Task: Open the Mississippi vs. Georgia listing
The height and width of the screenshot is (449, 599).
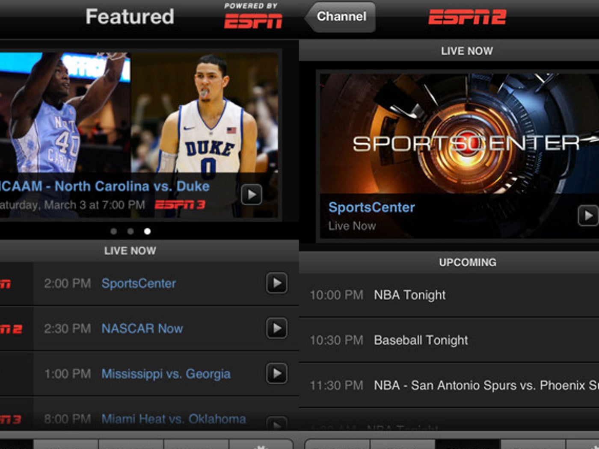Action: [x=166, y=374]
